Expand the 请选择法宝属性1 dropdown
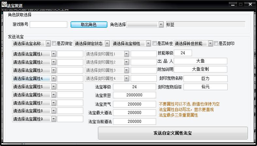The image size is (257, 146). point(54,54)
